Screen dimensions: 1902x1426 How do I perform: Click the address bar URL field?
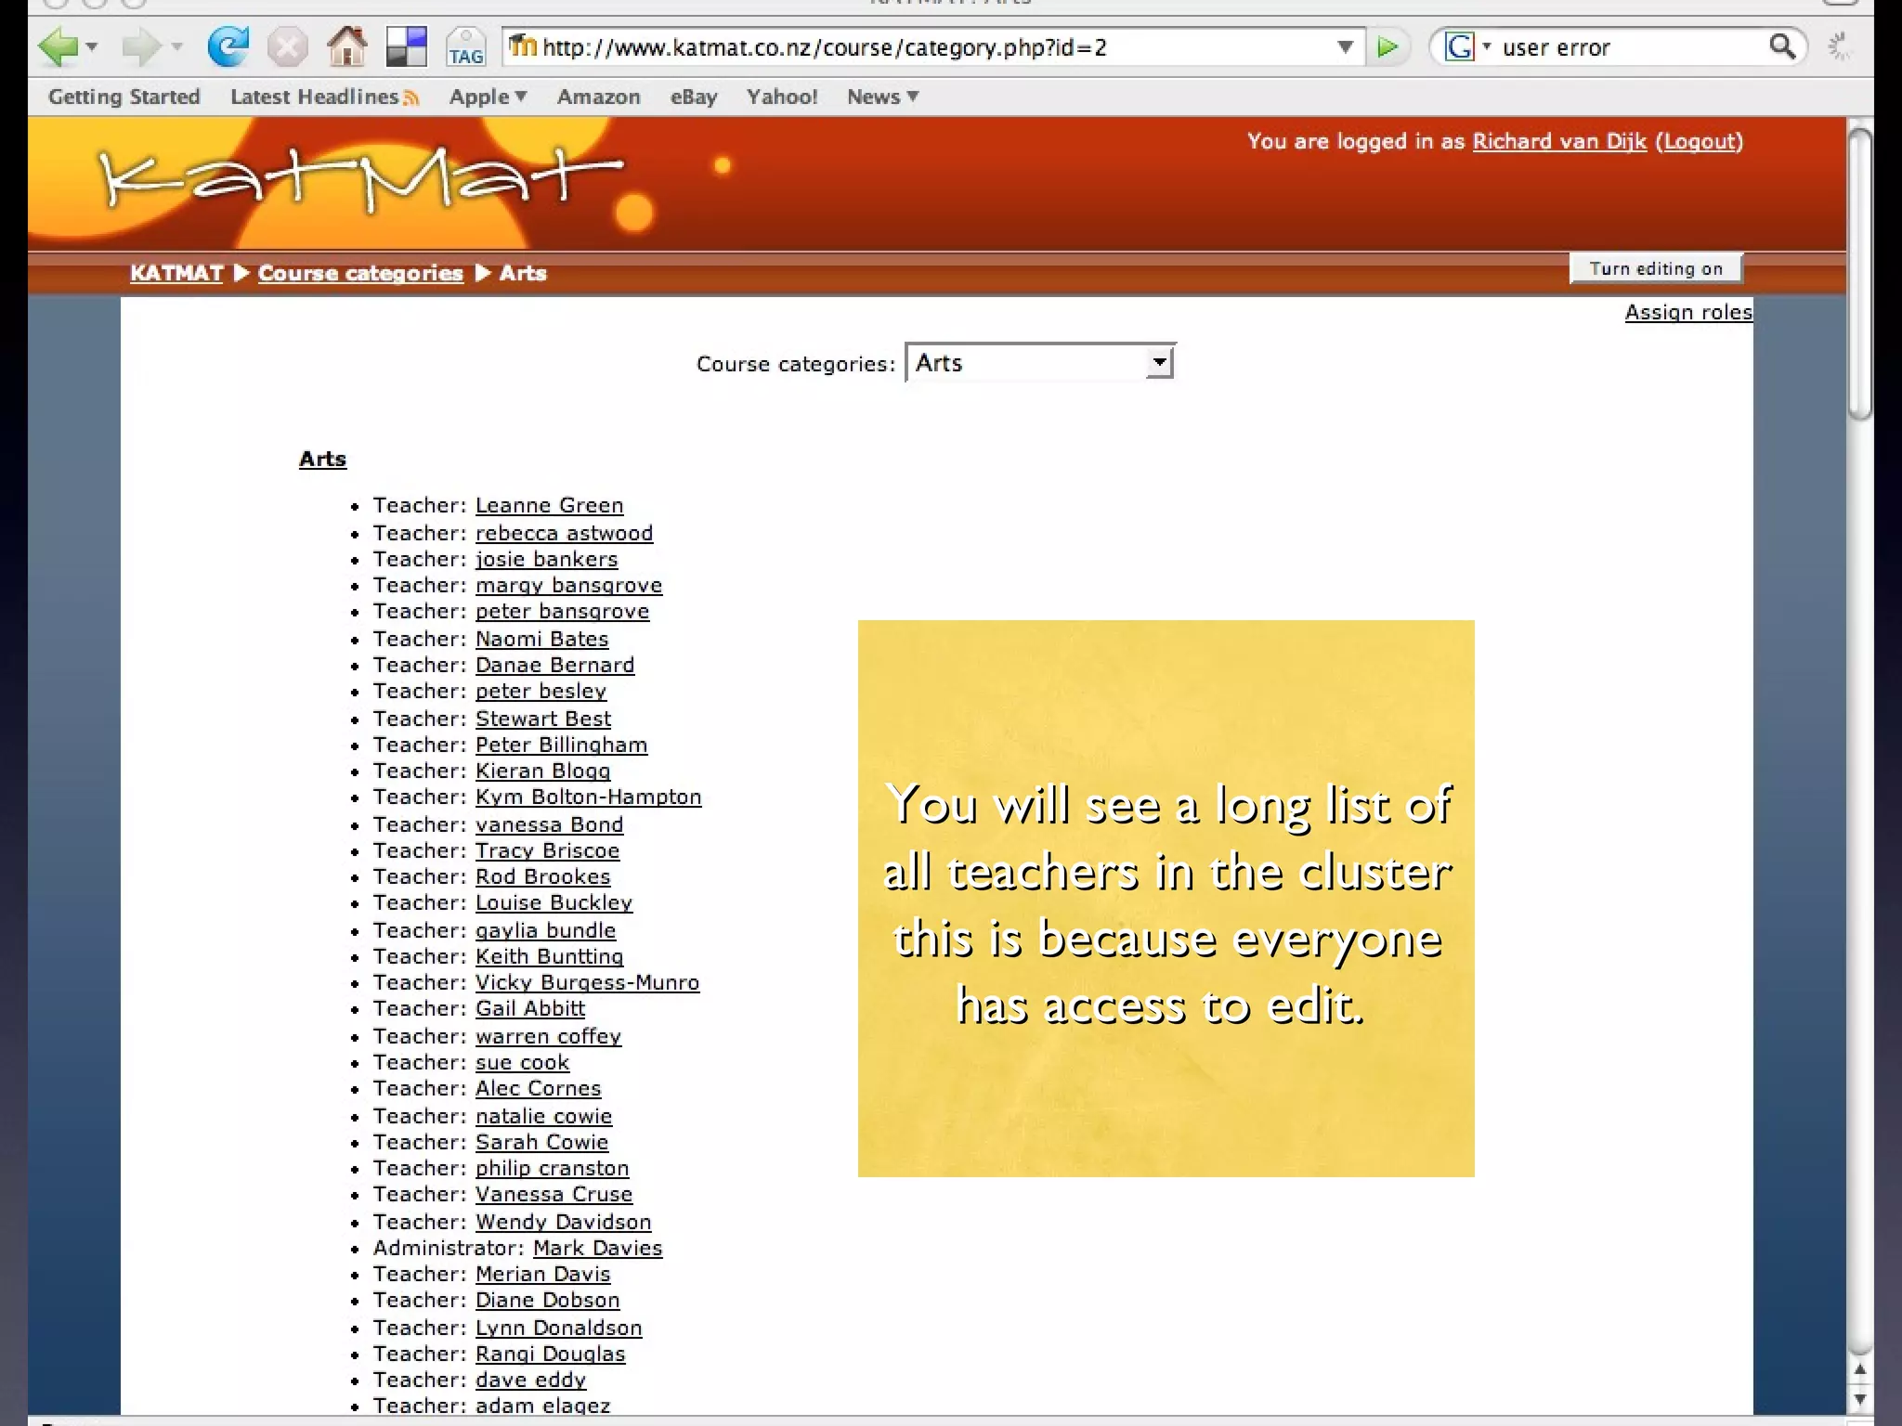click(929, 47)
